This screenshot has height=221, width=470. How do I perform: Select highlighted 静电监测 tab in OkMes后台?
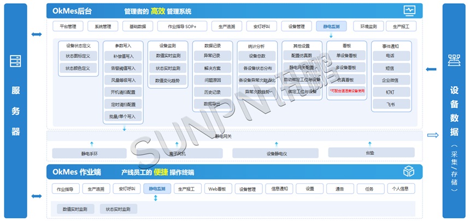click(331, 26)
